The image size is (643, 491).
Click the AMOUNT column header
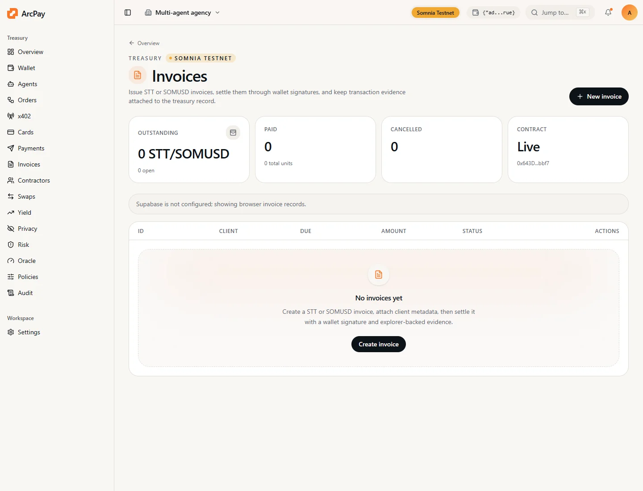[394, 231]
